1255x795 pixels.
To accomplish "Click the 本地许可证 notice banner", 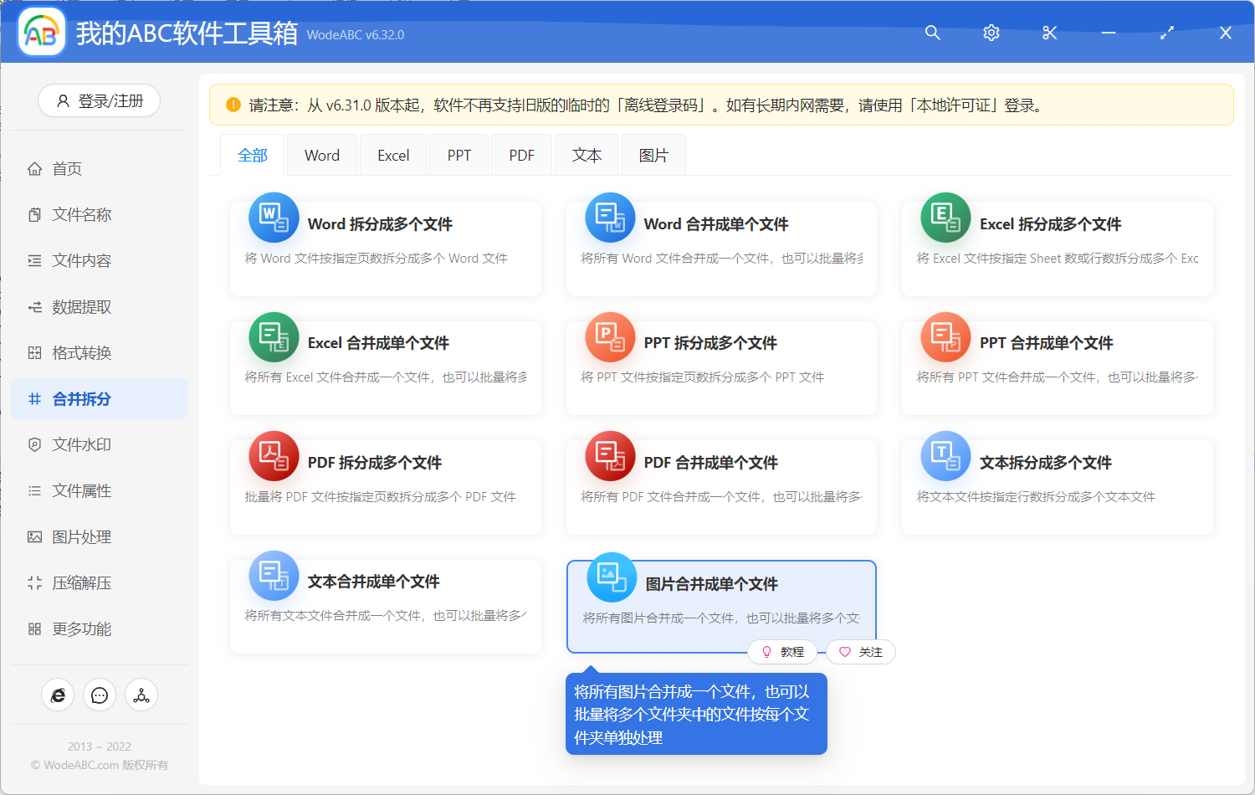I will pyautogui.click(x=725, y=105).
